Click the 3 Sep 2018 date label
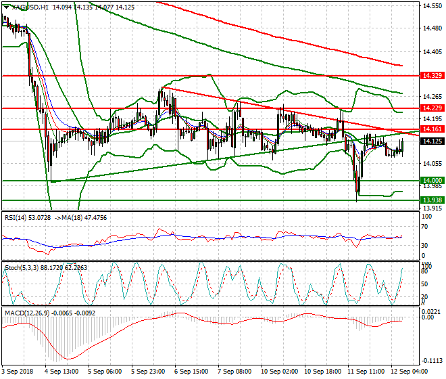 (x=17, y=372)
